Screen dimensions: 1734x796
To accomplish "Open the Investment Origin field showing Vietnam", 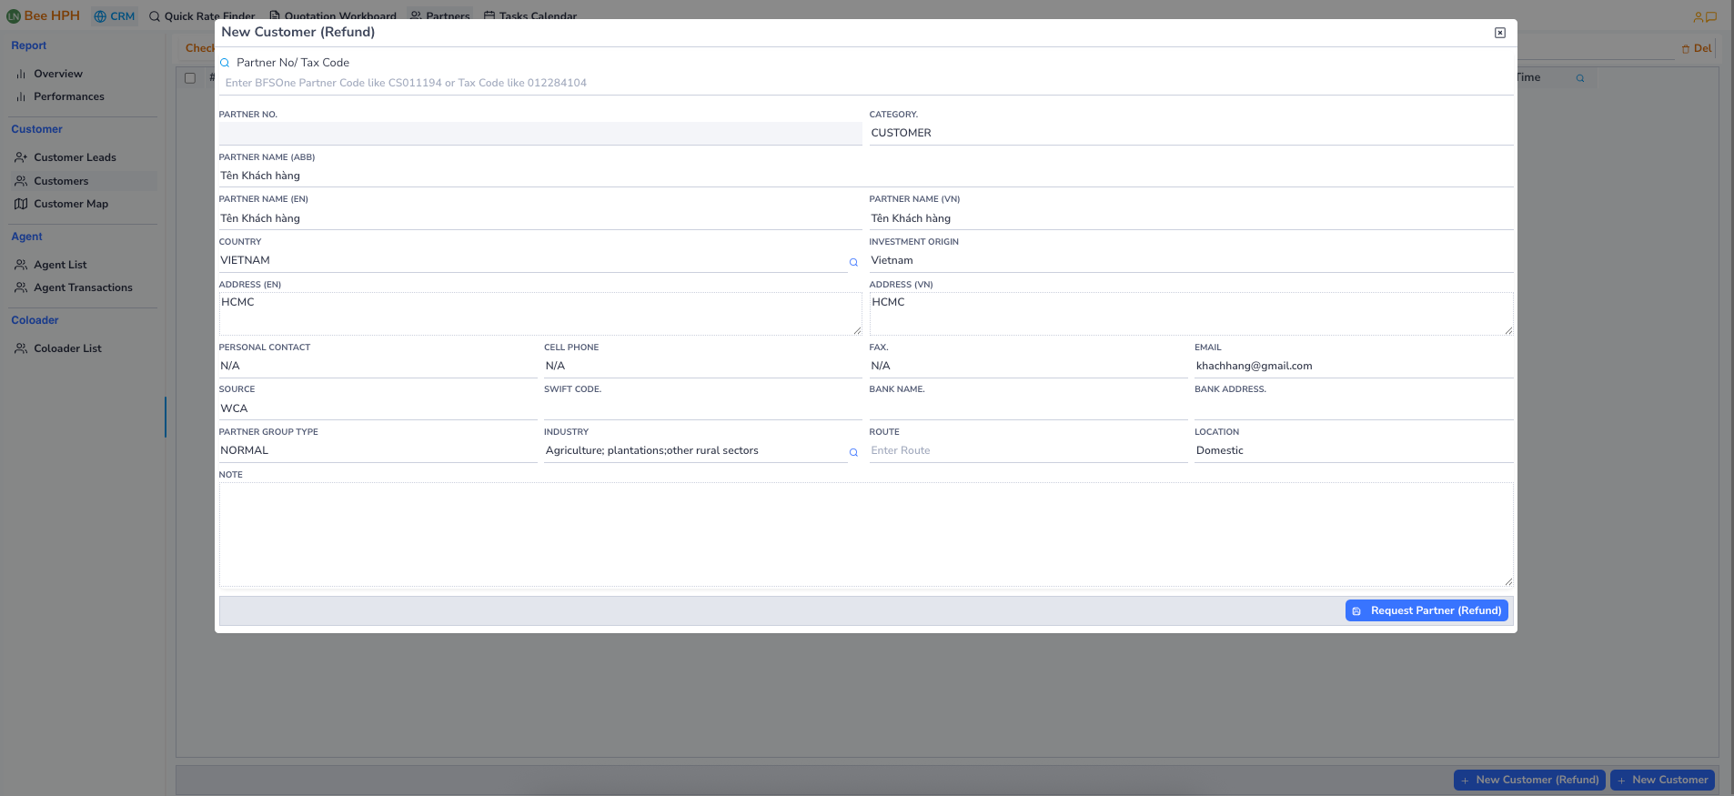I will (1191, 261).
